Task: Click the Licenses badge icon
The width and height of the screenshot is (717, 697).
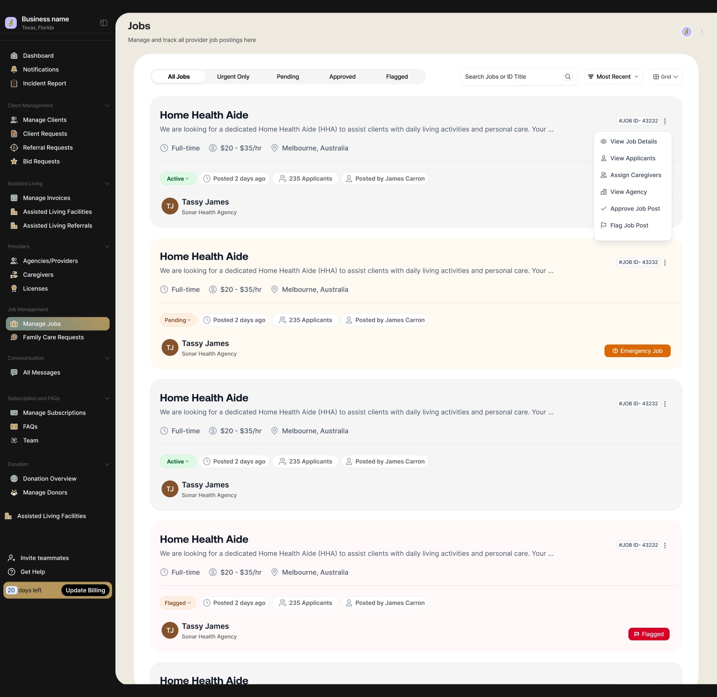Action: 14,289
